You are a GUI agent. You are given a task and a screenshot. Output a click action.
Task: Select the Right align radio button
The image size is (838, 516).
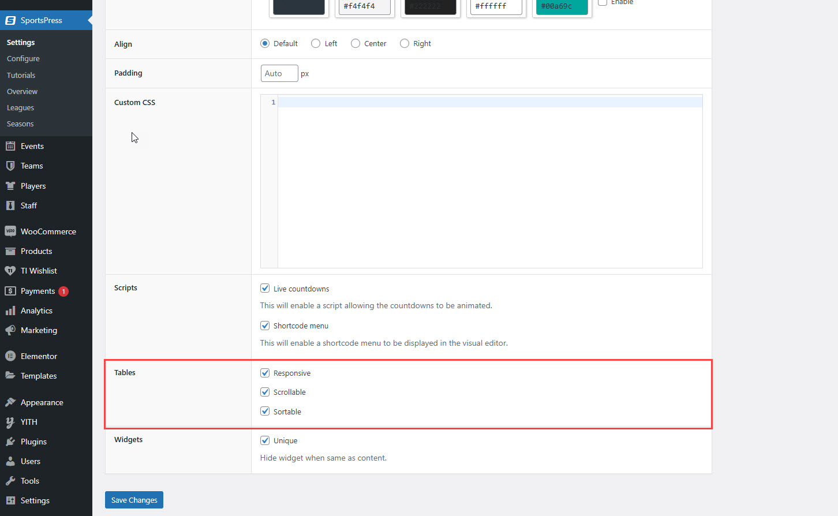(405, 43)
